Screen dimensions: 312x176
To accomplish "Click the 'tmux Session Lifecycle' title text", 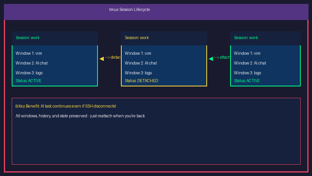I will pos(129,9).
